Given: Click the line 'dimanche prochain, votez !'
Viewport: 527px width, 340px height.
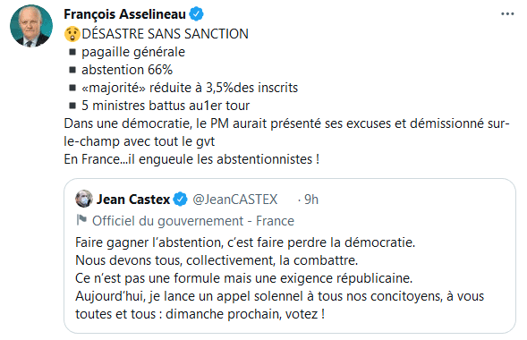Looking at the screenshot, I should [245, 314].
